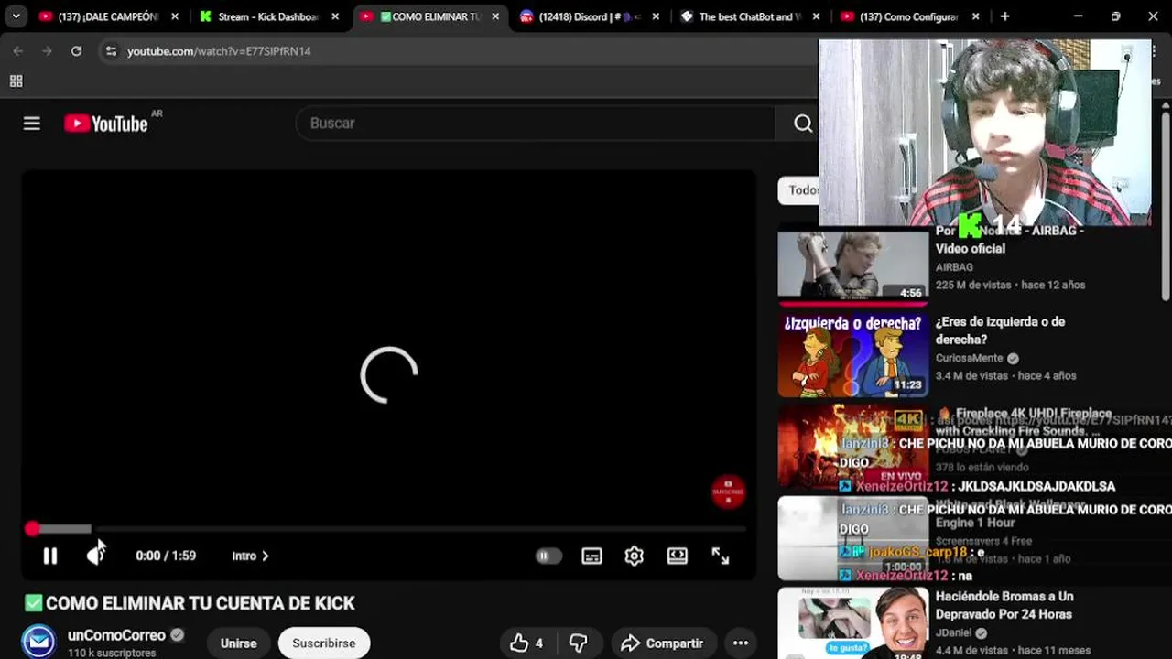Switch to the DALE CAMPEÓN tab
1172x659 pixels.
108,16
